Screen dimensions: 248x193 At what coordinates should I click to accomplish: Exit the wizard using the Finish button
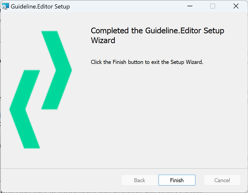[177, 180]
